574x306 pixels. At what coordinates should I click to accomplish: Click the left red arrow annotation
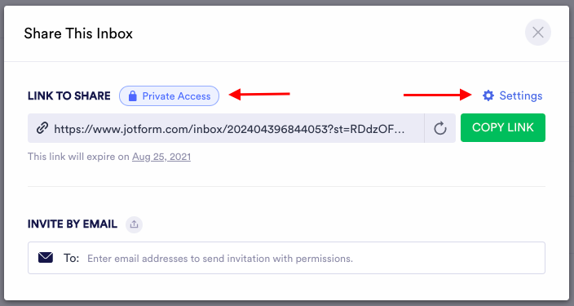[259, 94]
